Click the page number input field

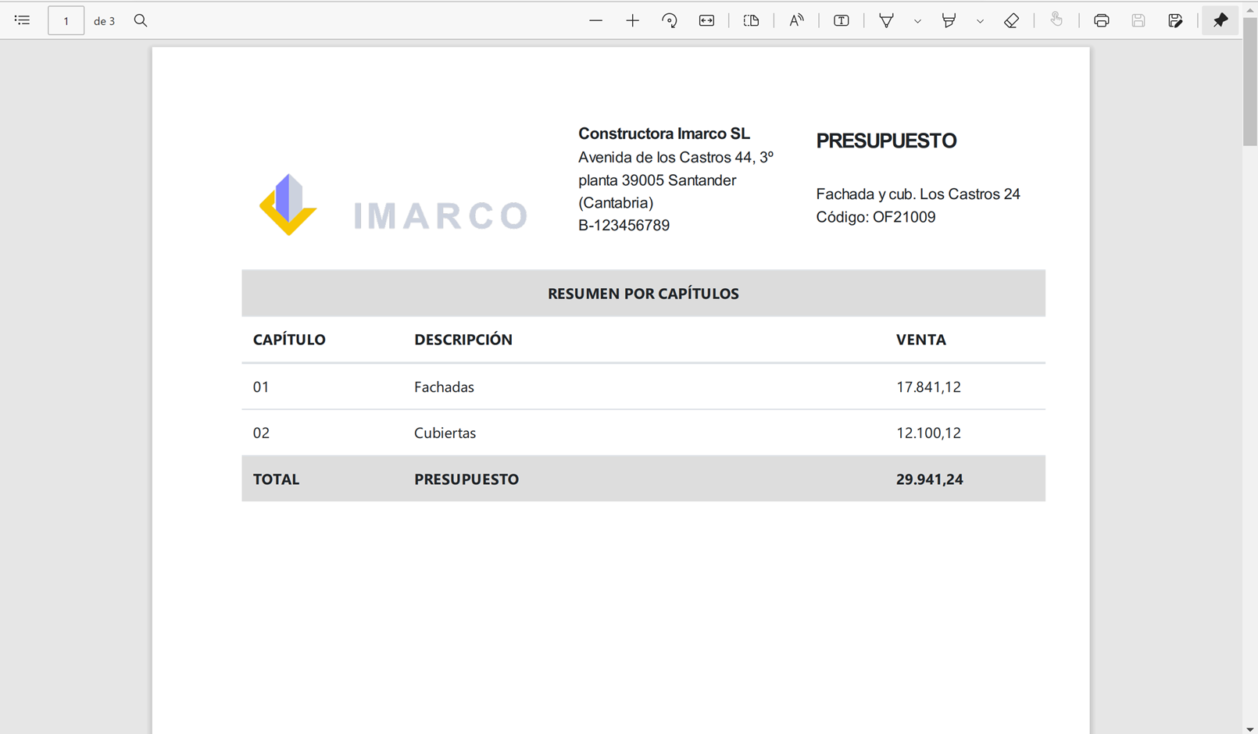tap(66, 21)
